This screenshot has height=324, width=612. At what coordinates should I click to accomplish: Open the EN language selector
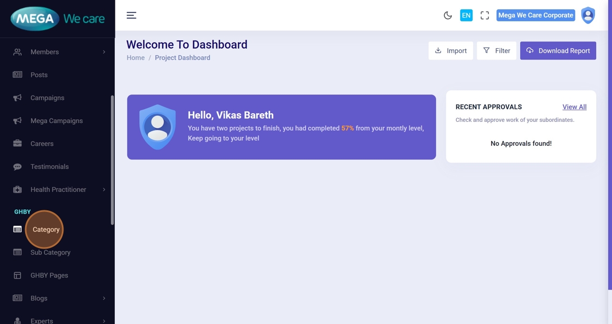466,15
